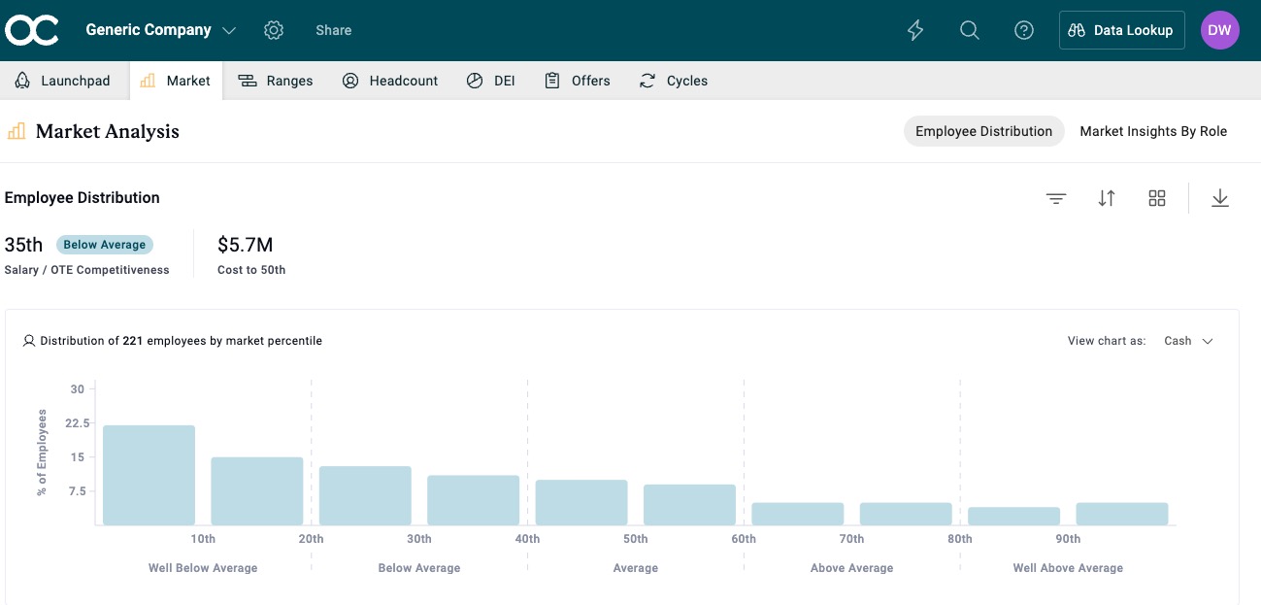Viewport: 1261px width, 605px height.
Task: Click the Employee Distribution section heading
Action: point(83,198)
